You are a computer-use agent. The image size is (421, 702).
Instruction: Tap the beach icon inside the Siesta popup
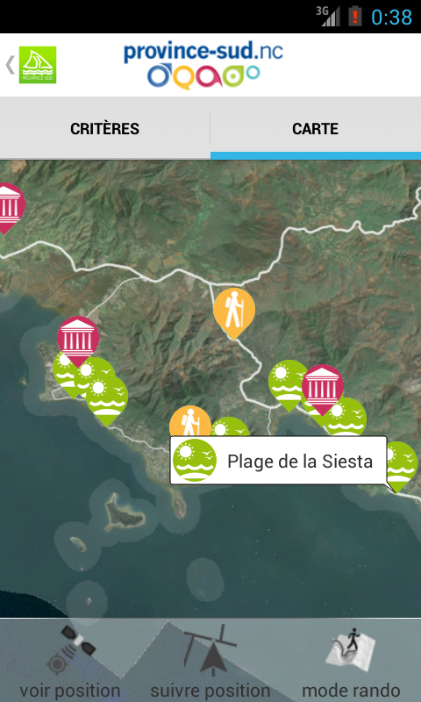pyautogui.click(x=195, y=460)
